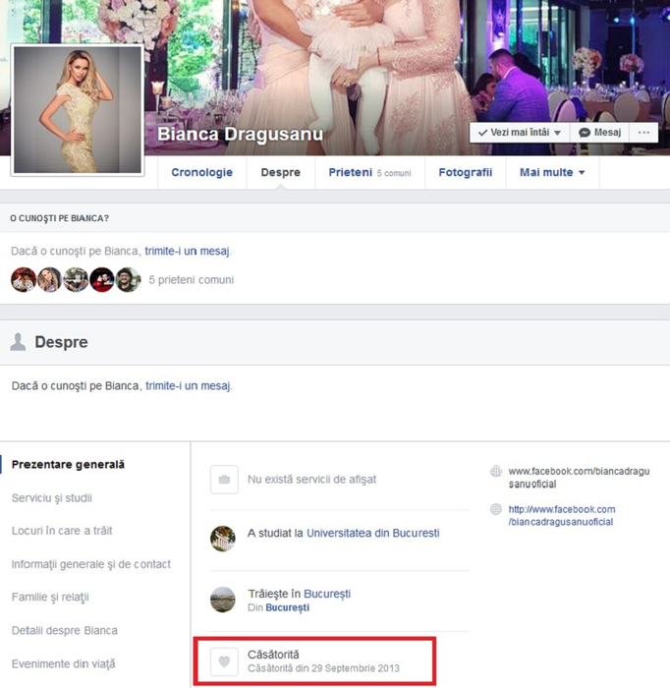Click 'Căsătorită' relationship status text
670x688 pixels.
coord(273,655)
